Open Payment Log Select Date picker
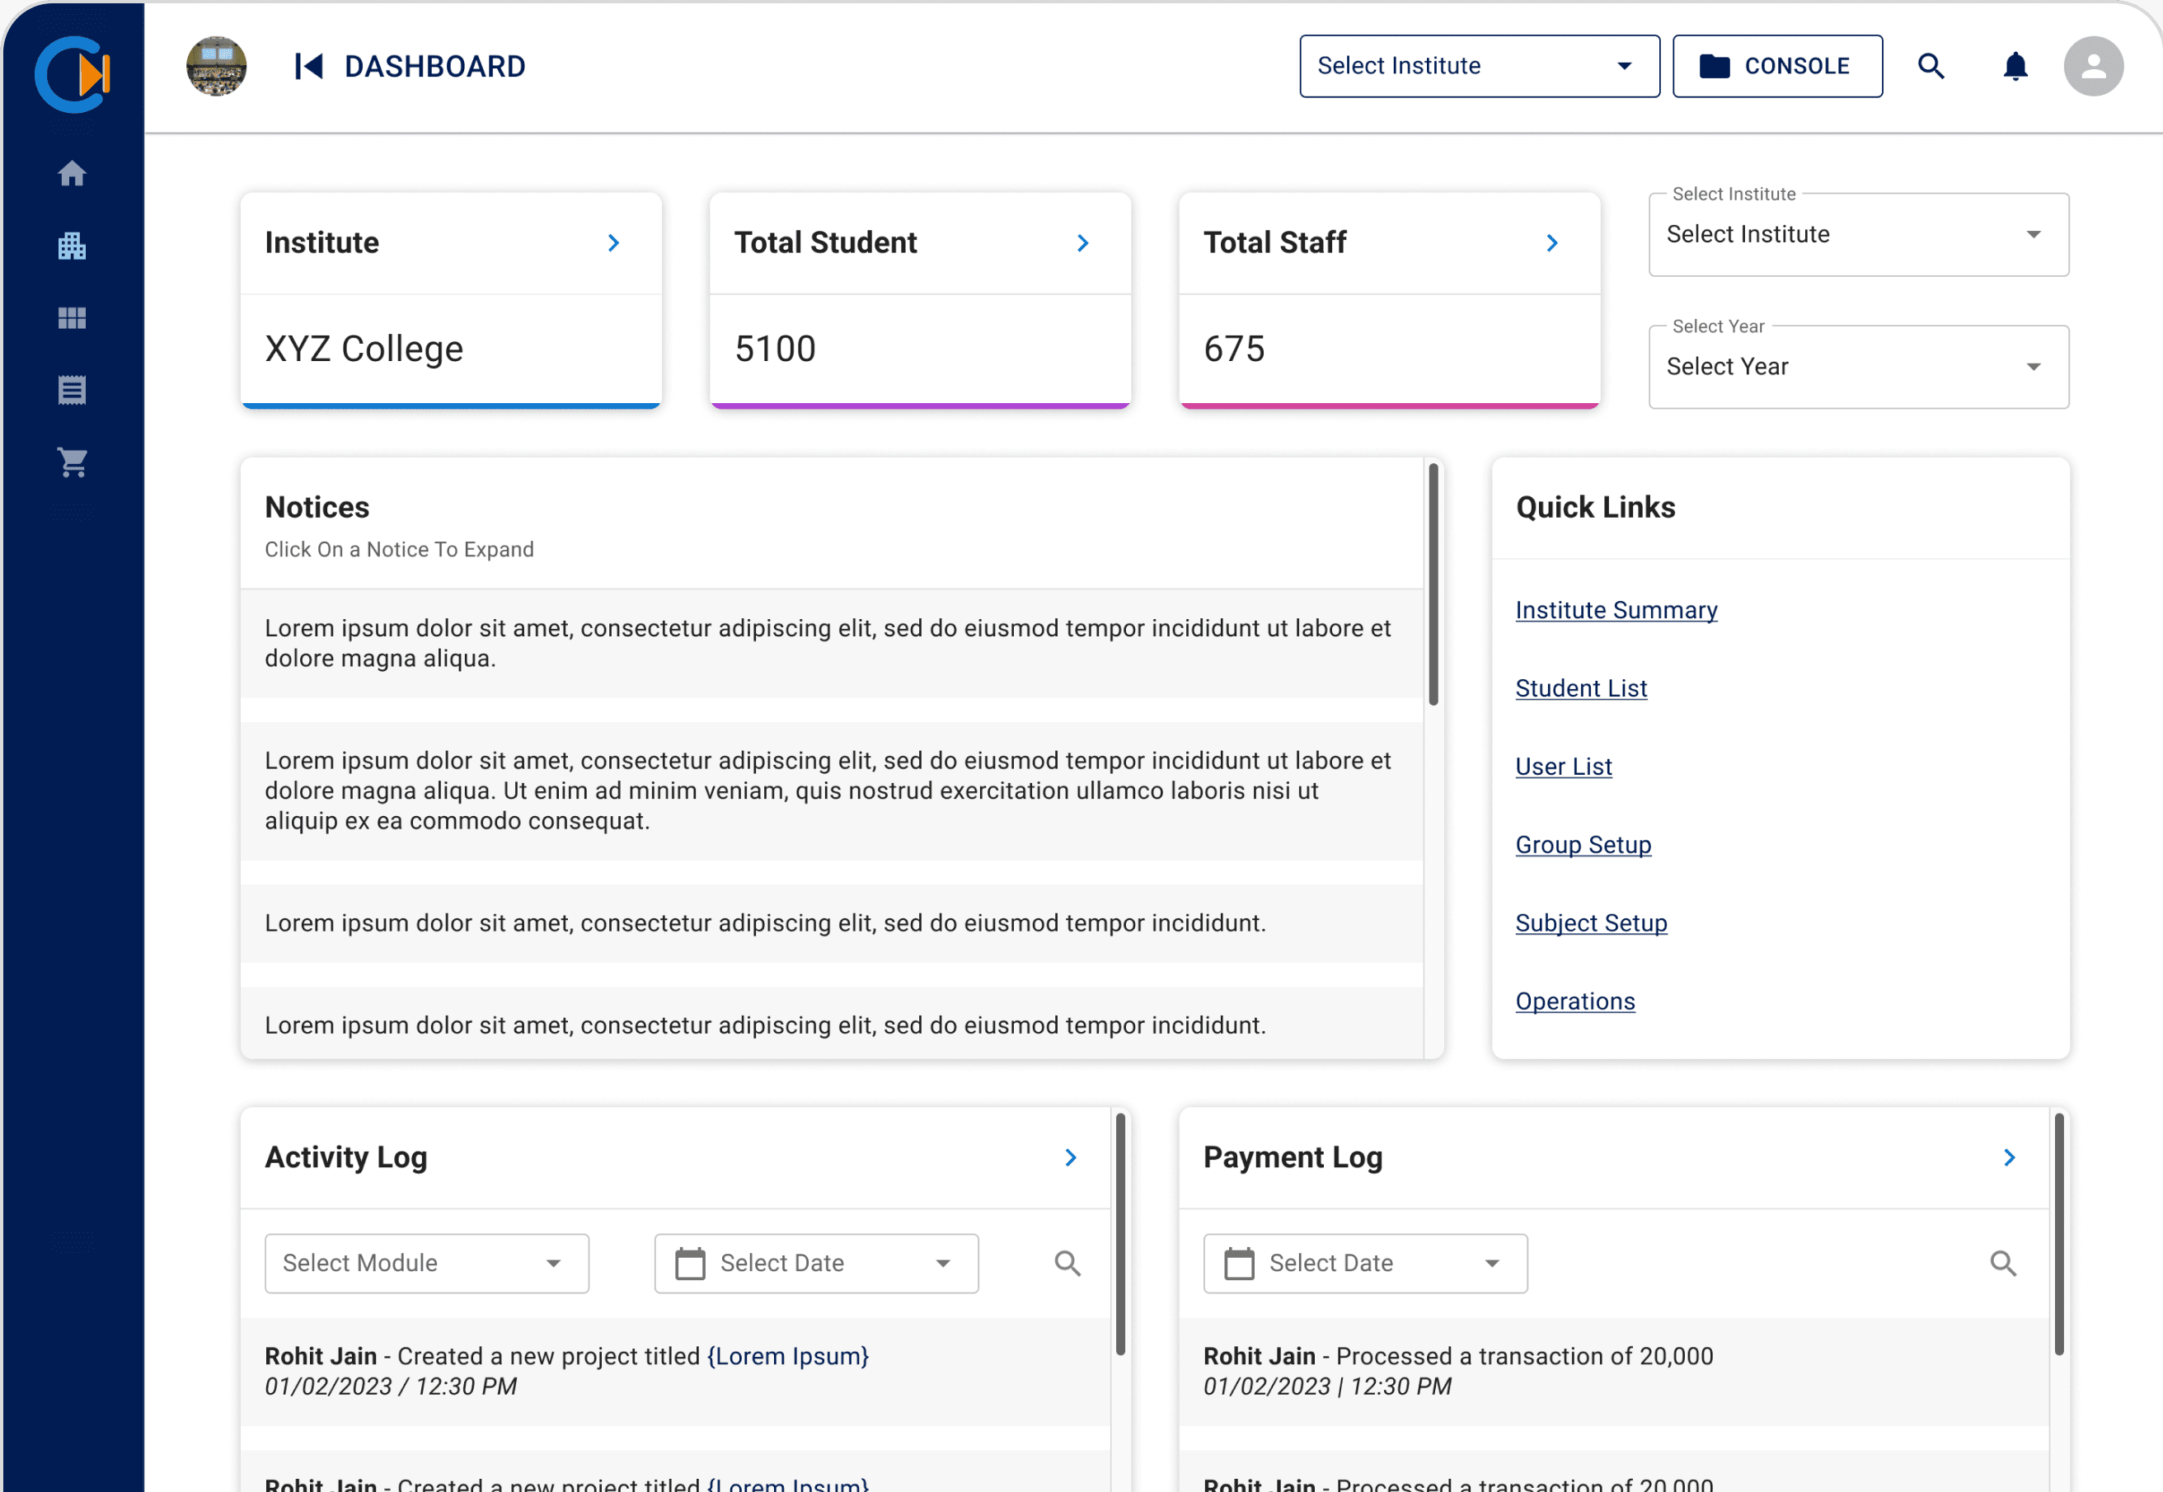Viewport: 2163px width, 1492px height. pos(1365,1264)
